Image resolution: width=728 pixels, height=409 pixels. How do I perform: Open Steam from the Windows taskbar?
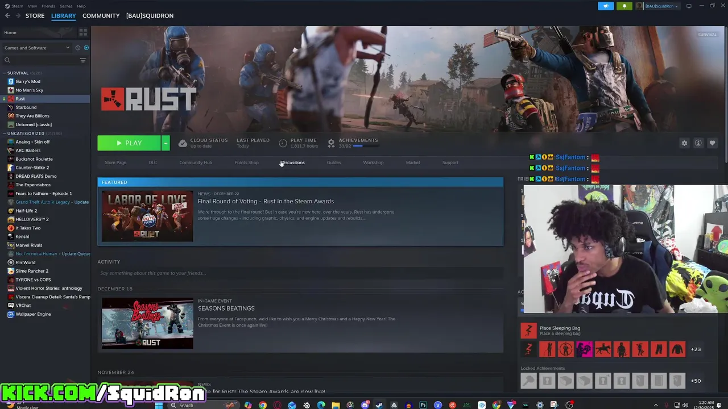(379, 405)
